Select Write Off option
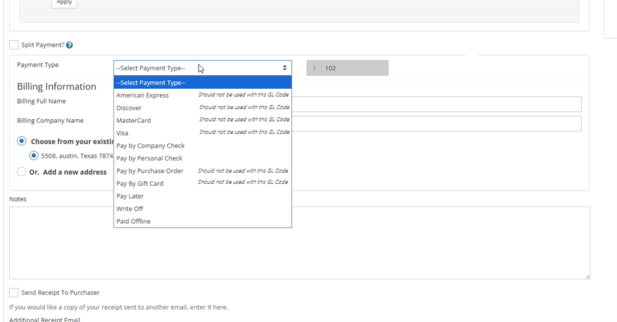The height and width of the screenshot is (322, 617). (202, 208)
